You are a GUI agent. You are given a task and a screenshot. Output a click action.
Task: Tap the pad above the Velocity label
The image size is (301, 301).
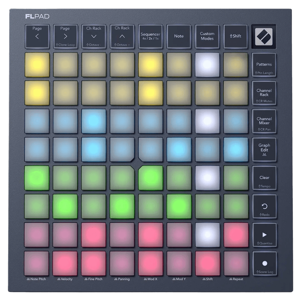[x=65, y=263]
